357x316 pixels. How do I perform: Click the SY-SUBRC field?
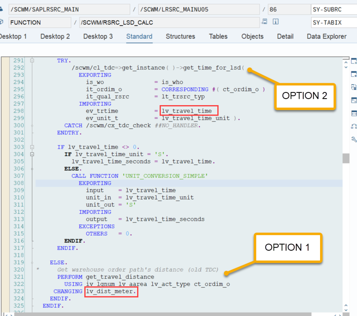click(334, 10)
